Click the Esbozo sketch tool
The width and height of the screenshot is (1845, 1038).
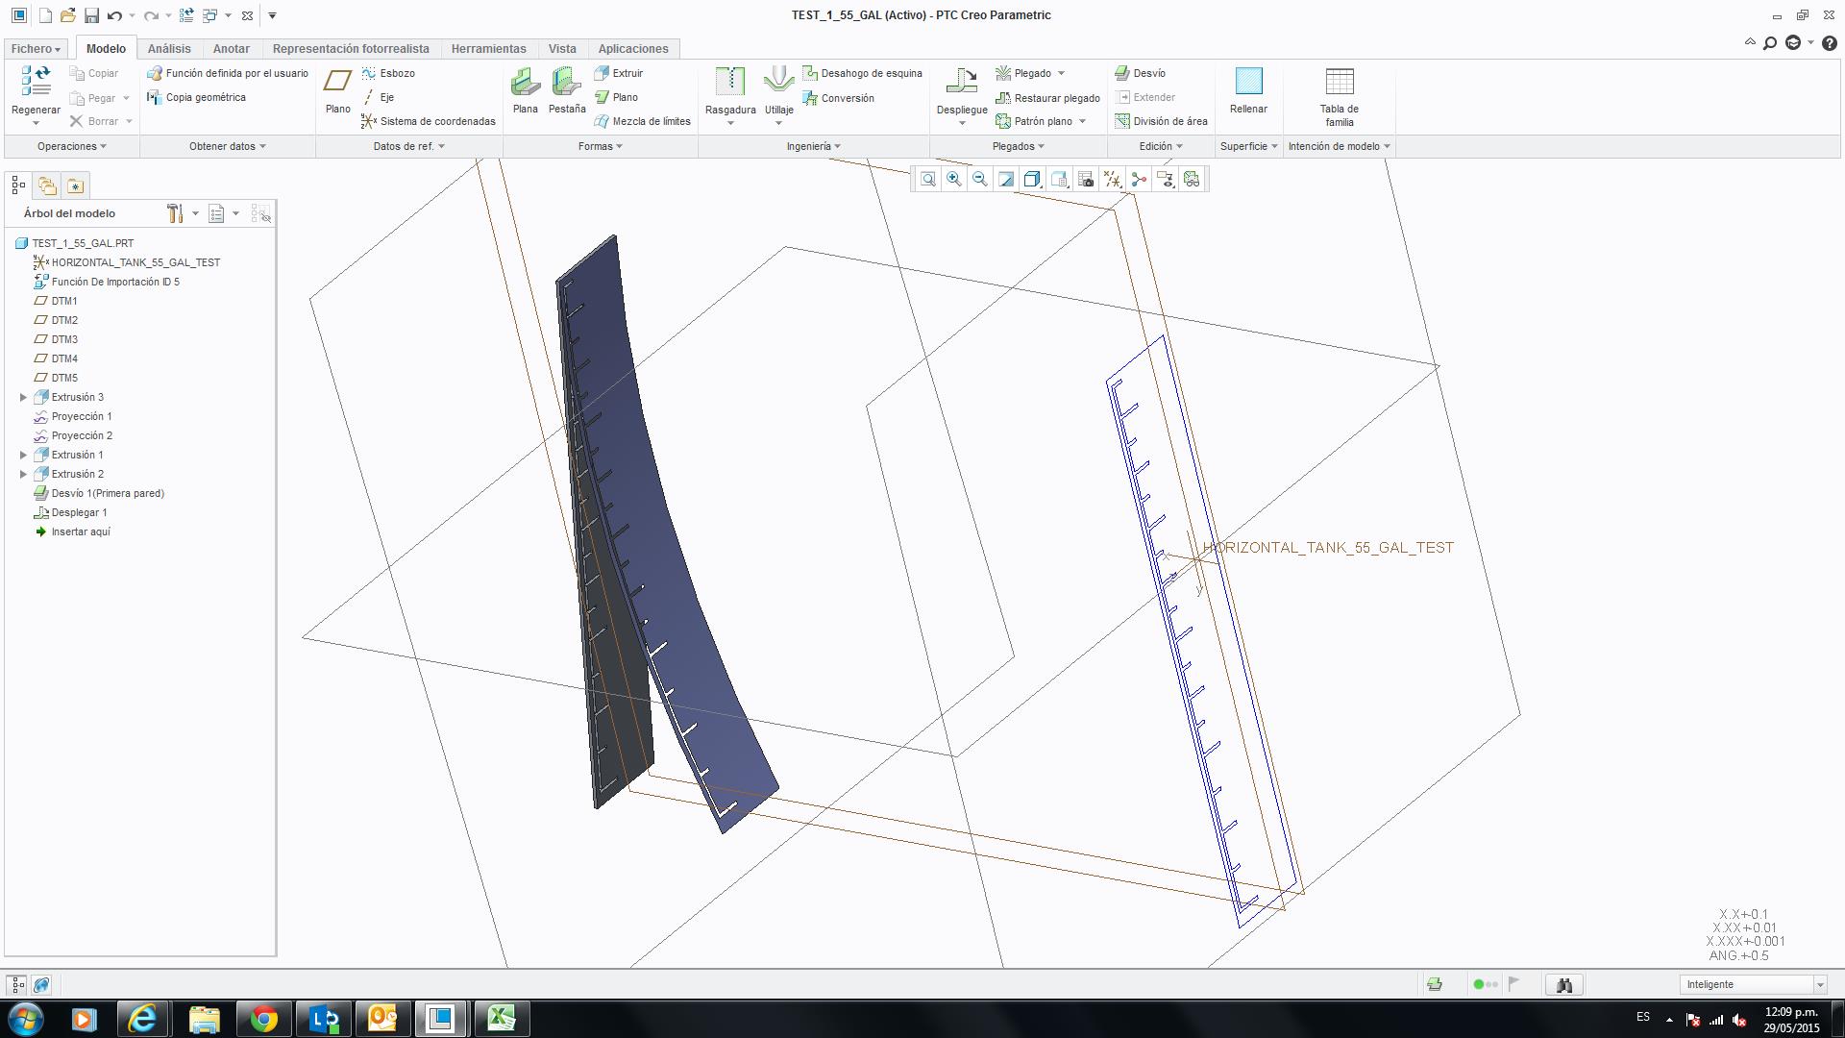click(x=388, y=73)
